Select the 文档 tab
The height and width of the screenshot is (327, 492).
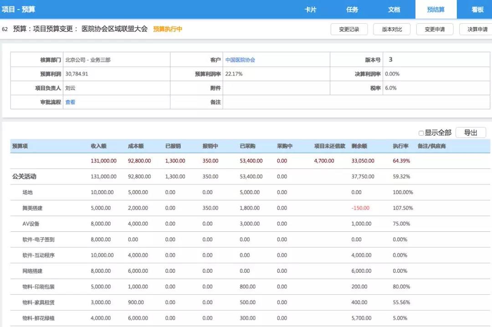[x=394, y=10]
